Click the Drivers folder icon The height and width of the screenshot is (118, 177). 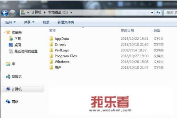coord(51,44)
